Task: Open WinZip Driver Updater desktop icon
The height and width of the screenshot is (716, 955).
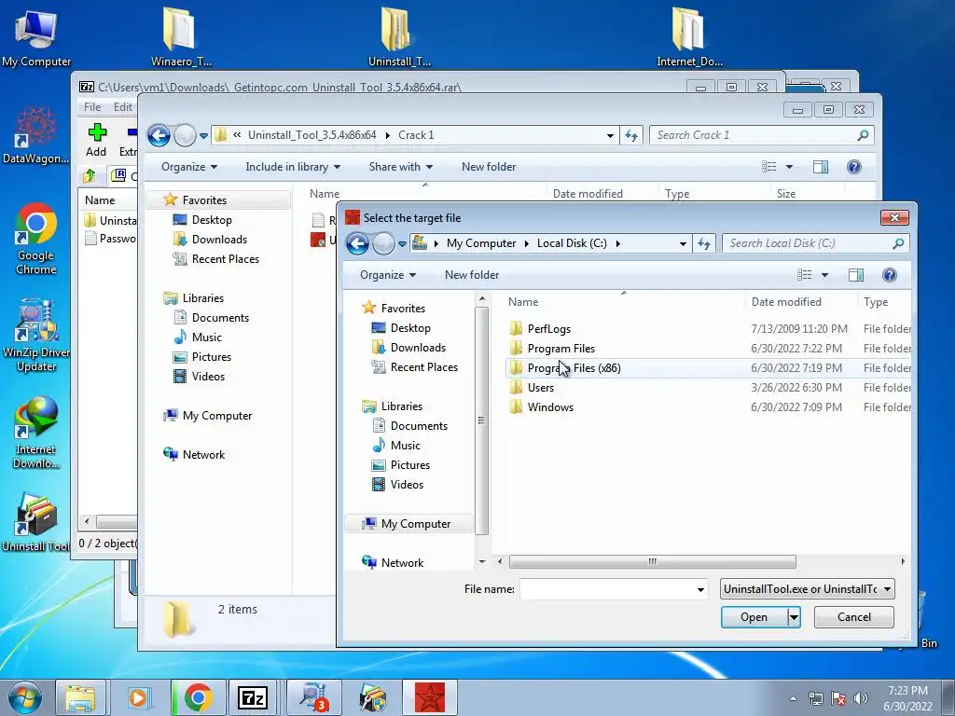Action: [x=36, y=336]
